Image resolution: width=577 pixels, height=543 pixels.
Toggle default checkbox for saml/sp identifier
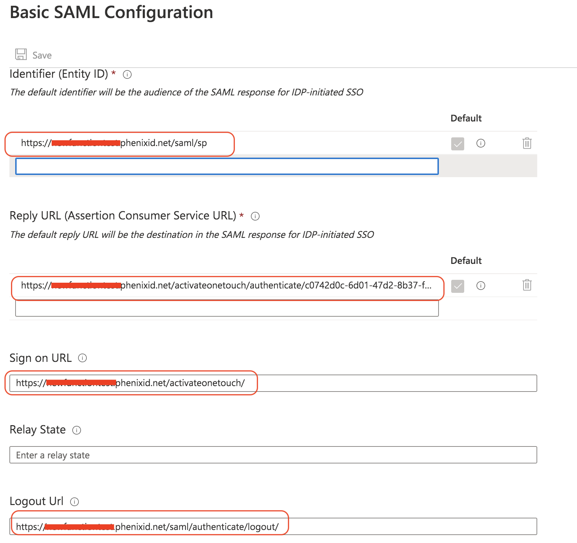457,144
